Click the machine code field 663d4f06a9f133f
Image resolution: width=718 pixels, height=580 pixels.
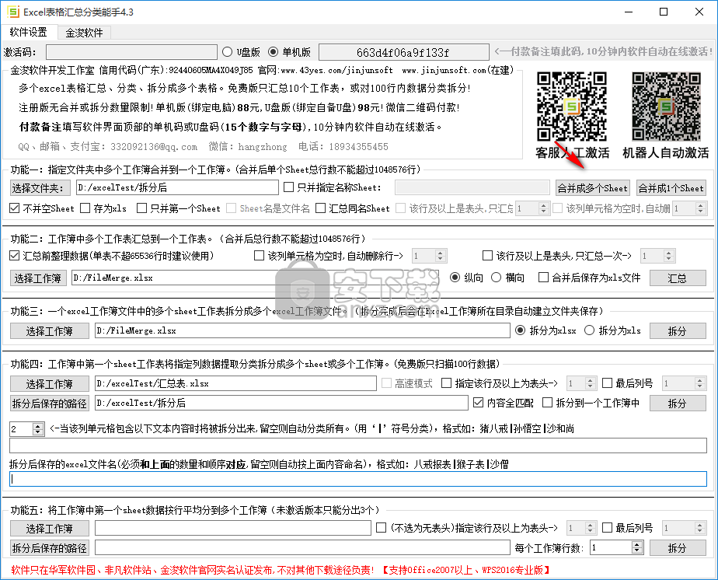pos(403,52)
